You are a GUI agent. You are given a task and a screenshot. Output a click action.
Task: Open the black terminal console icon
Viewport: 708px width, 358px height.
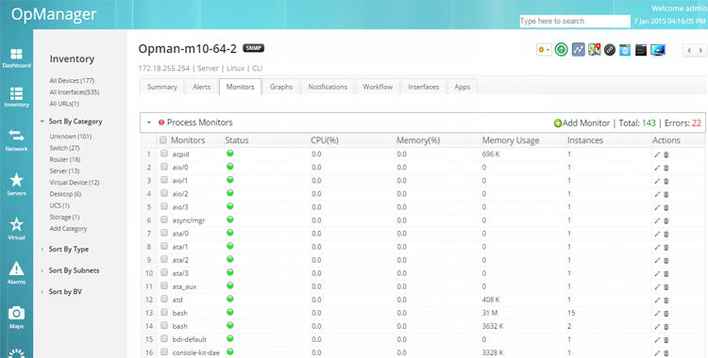click(641, 50)
